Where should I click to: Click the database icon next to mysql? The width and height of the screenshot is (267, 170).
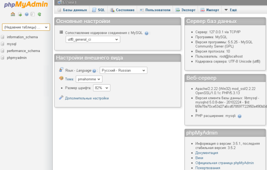pyautogui.click(x=2, y=44)
